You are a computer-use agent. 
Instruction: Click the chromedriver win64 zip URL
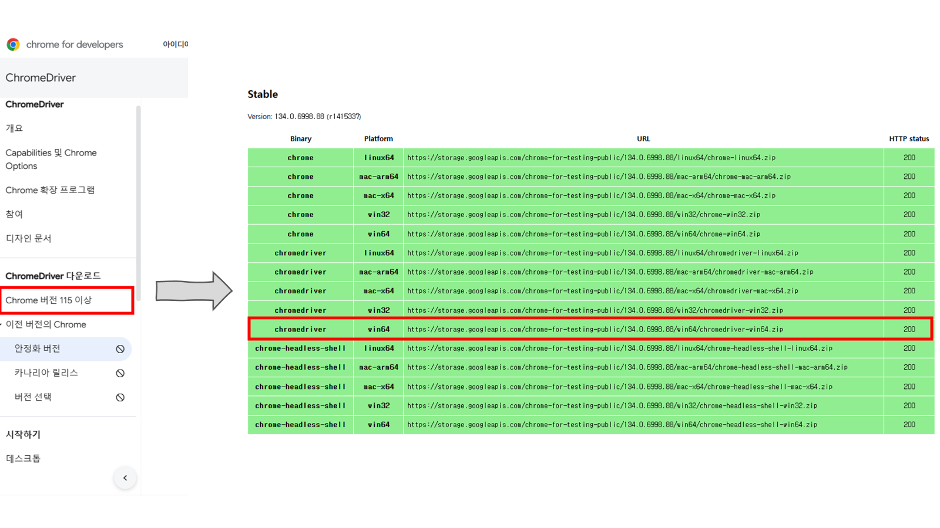point(595,330)
